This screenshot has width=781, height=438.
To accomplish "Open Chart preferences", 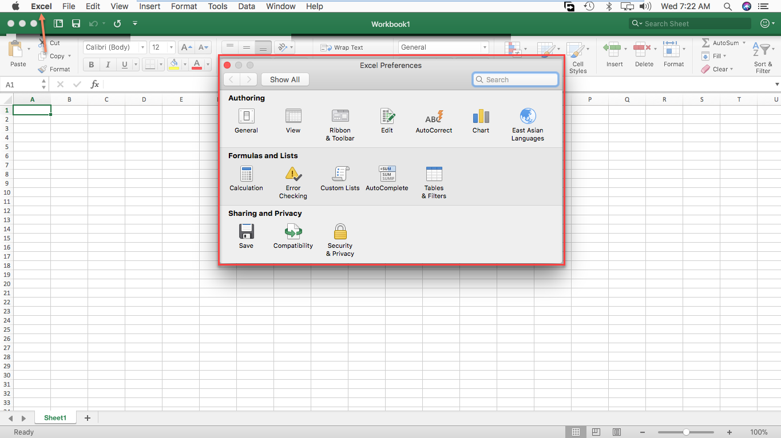I will pyautogui.click(x=481, y=121).
